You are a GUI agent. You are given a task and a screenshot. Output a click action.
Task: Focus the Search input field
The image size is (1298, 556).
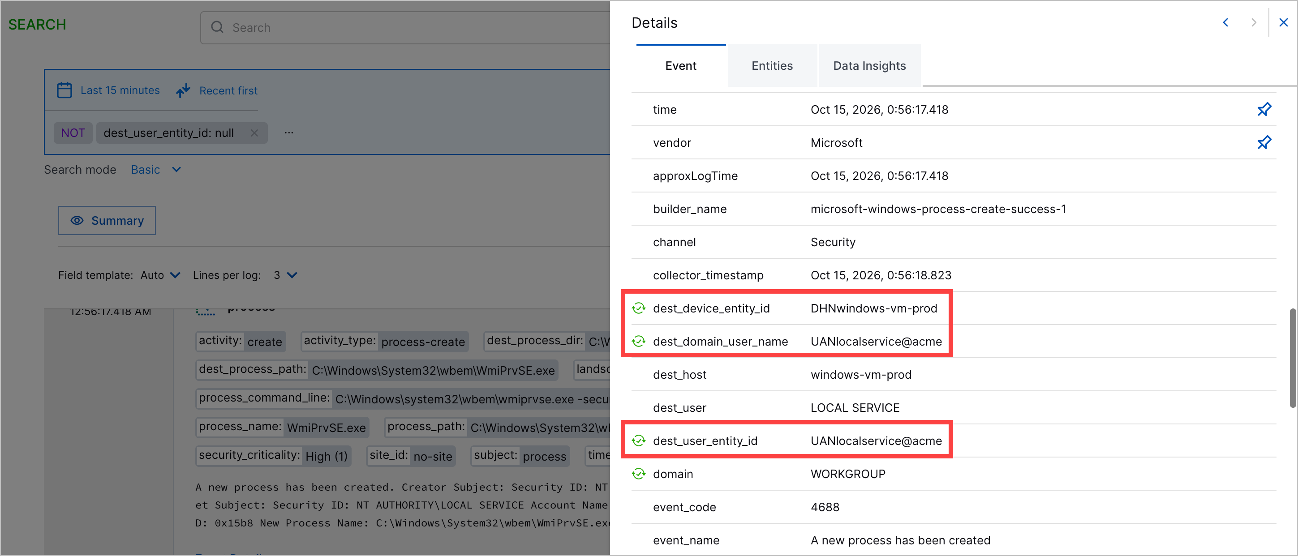click(x=405, y=27)
